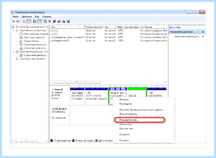216x158 pixels.
Task: Select the (C:) partition block on Disk 0
Action: point(96,96)
